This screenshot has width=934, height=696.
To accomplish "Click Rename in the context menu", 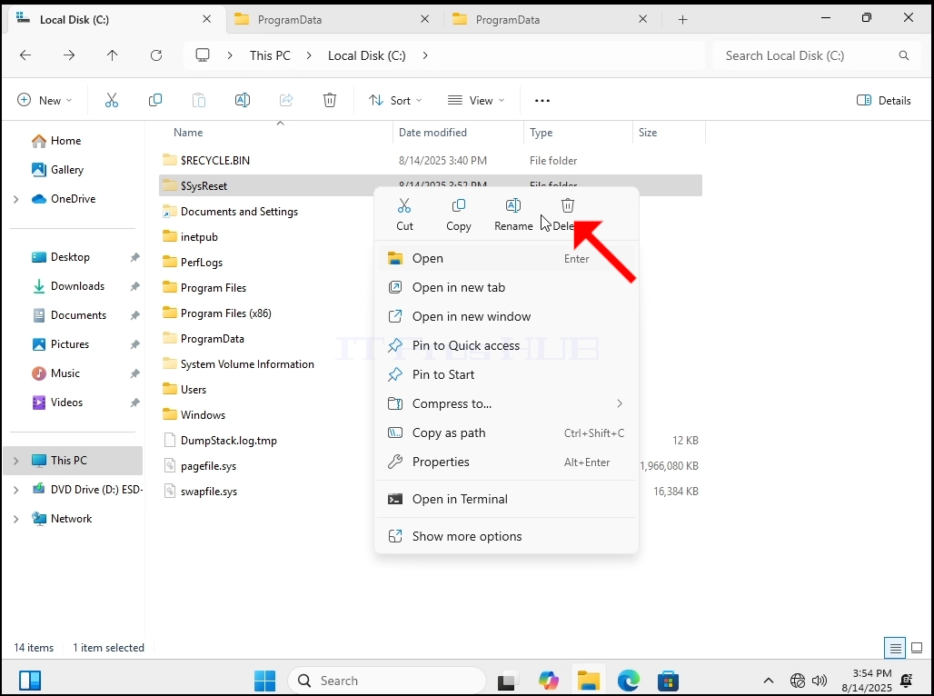I will pyautogui.click(x=512, y=215).
